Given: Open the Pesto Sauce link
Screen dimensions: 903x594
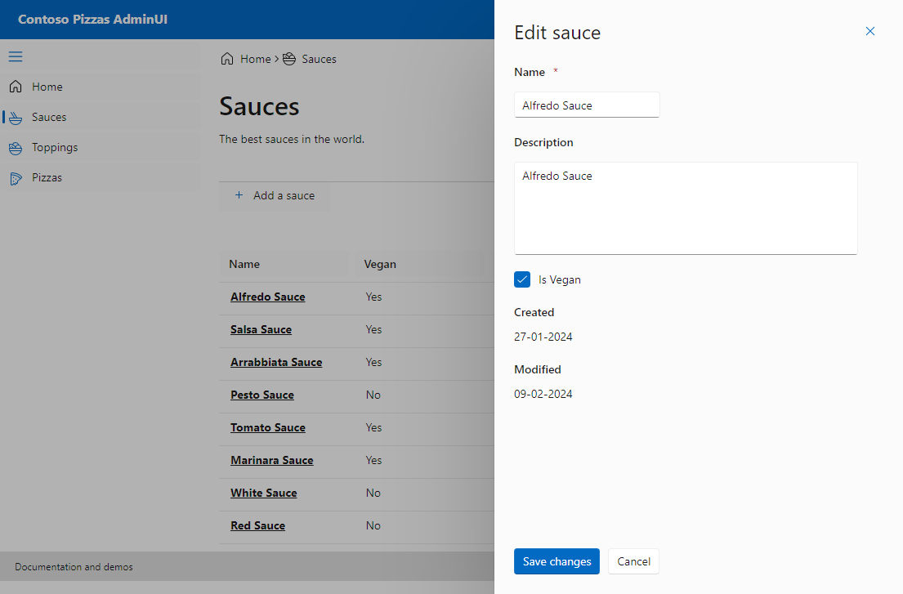Looking at the screenshot, I should coord(262,395).
